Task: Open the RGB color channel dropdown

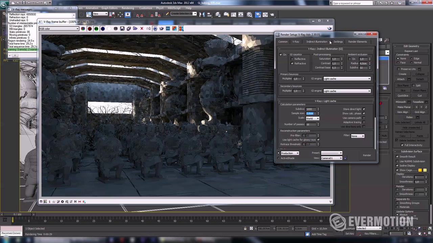Action: (59, 29)
